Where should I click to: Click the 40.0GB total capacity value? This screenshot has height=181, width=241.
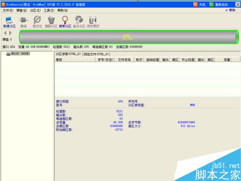pyautogui.click(x=118, y=122)
